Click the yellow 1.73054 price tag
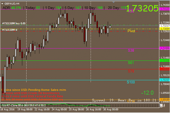The image size is (170, 113). (x=165, y=29)
